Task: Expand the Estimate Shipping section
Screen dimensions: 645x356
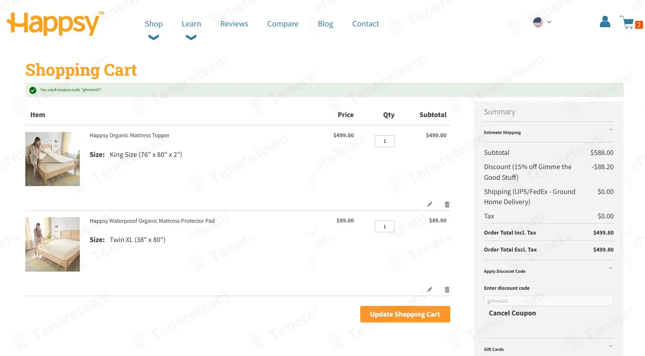Action: [x=549, y=132]
